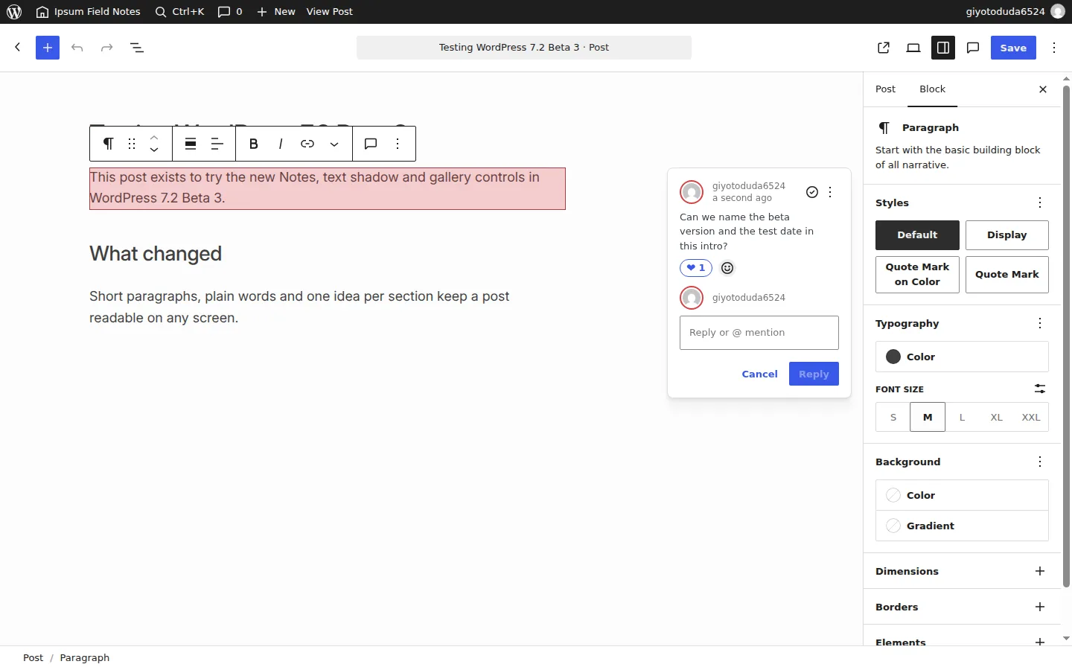The height and width of the screenshot is (670, 1072).
Task: Open the text alignment control
Action: click(217, 144)
